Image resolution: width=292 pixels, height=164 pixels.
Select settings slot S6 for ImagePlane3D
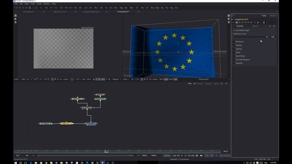(251, 22)
